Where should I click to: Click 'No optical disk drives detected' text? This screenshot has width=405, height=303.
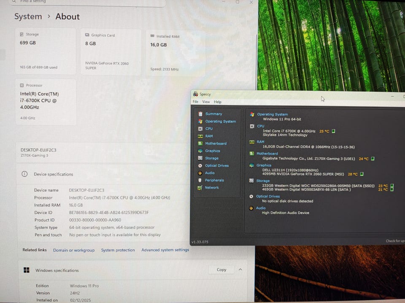287,201
